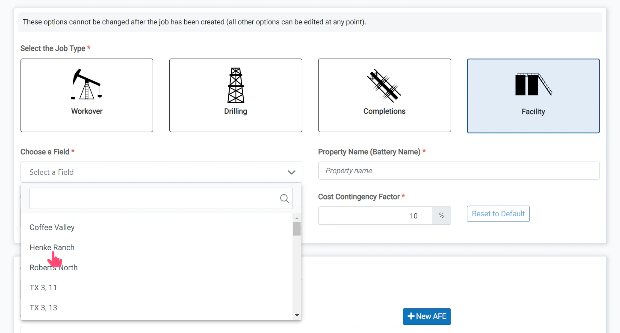Click the field search input box

click(161, 198)
